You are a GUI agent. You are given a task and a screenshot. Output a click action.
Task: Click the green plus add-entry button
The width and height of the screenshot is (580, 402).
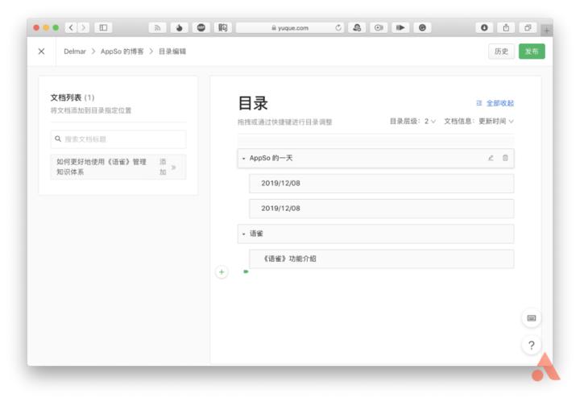222,272
